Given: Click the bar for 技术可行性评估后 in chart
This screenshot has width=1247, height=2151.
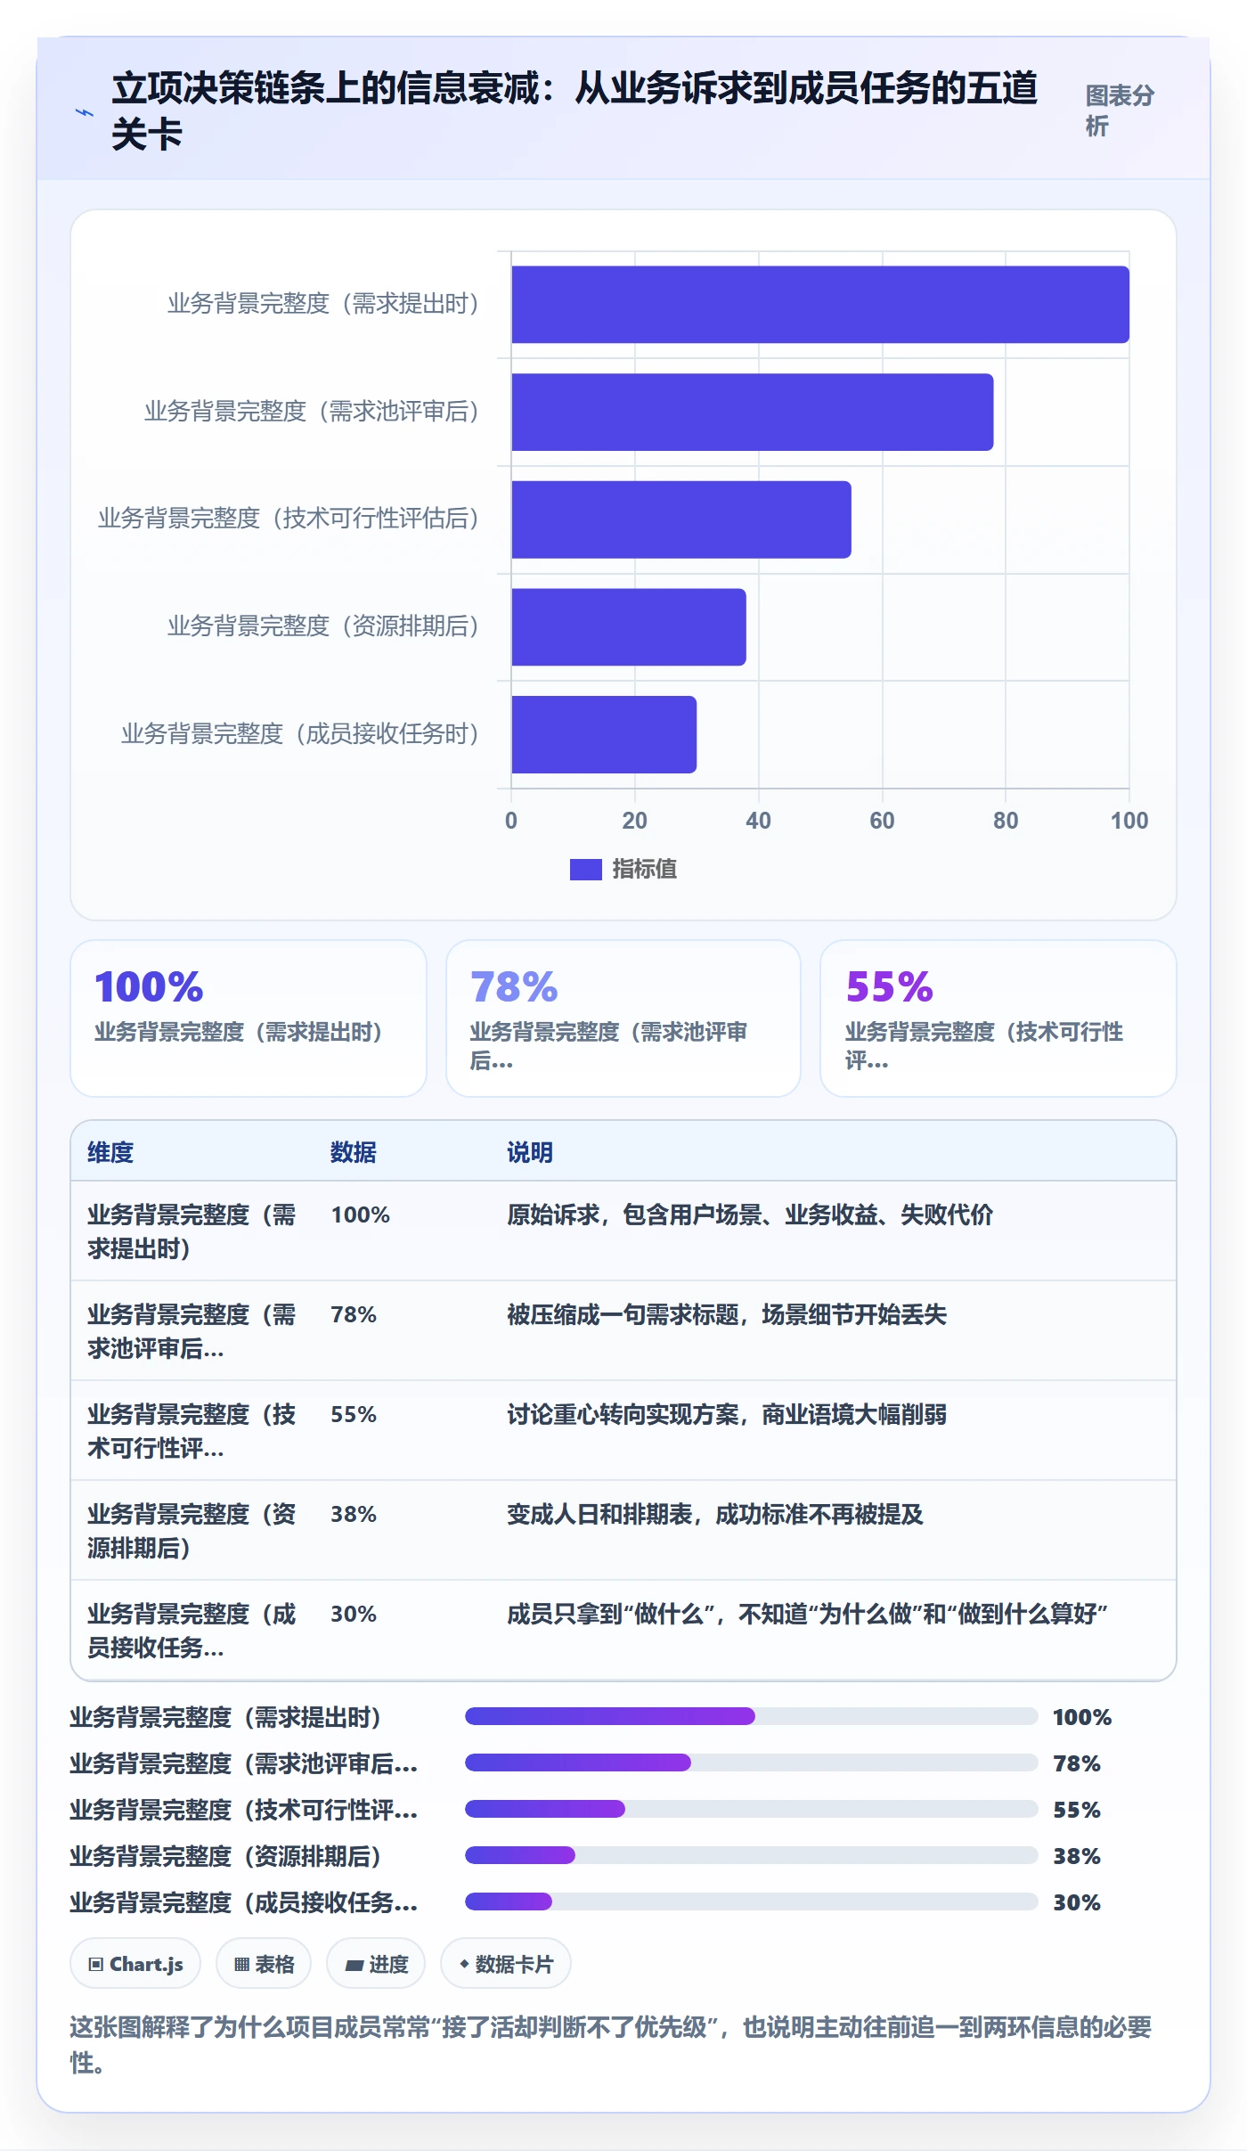Looking at the screenshot, I should point(681,519).
